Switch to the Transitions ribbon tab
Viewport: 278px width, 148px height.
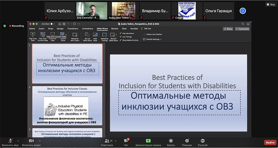73,29
